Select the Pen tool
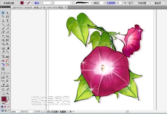 [x=3, y=21]
